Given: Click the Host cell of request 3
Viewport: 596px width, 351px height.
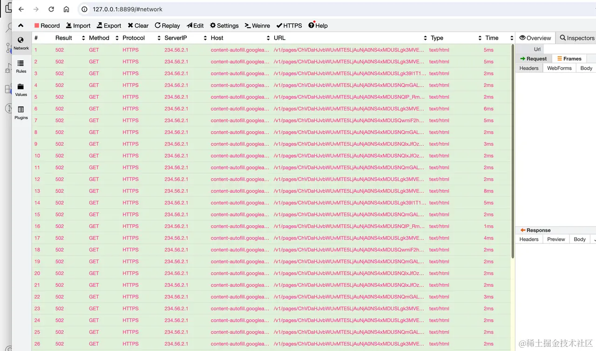Looking at the screenshot, I should coord(240,74).
